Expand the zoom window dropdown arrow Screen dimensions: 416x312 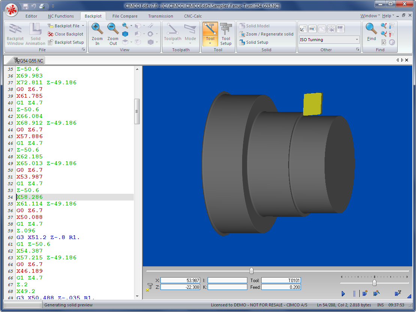tap(131, 26)
